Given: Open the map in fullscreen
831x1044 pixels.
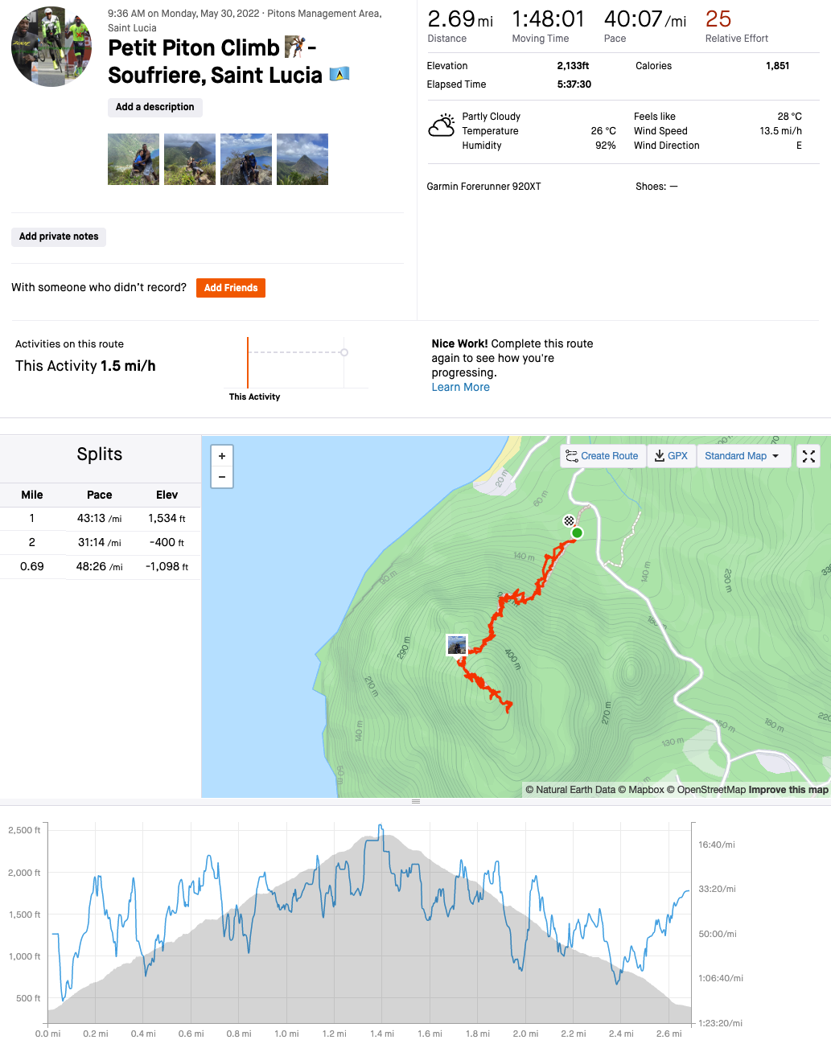Looking at the screenshot, I should pos(808,456).
